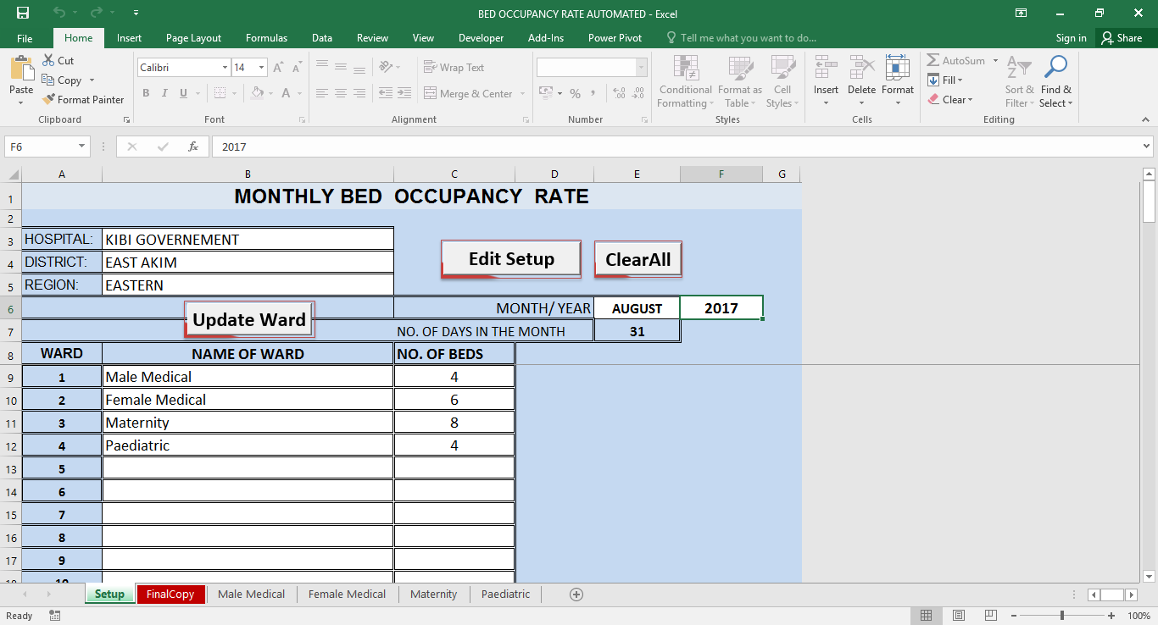
Task: Click Find & Select in Editing group
Action: (1055, 80)
